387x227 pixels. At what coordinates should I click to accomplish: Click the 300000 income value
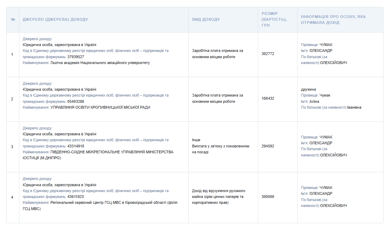(268, 197)
